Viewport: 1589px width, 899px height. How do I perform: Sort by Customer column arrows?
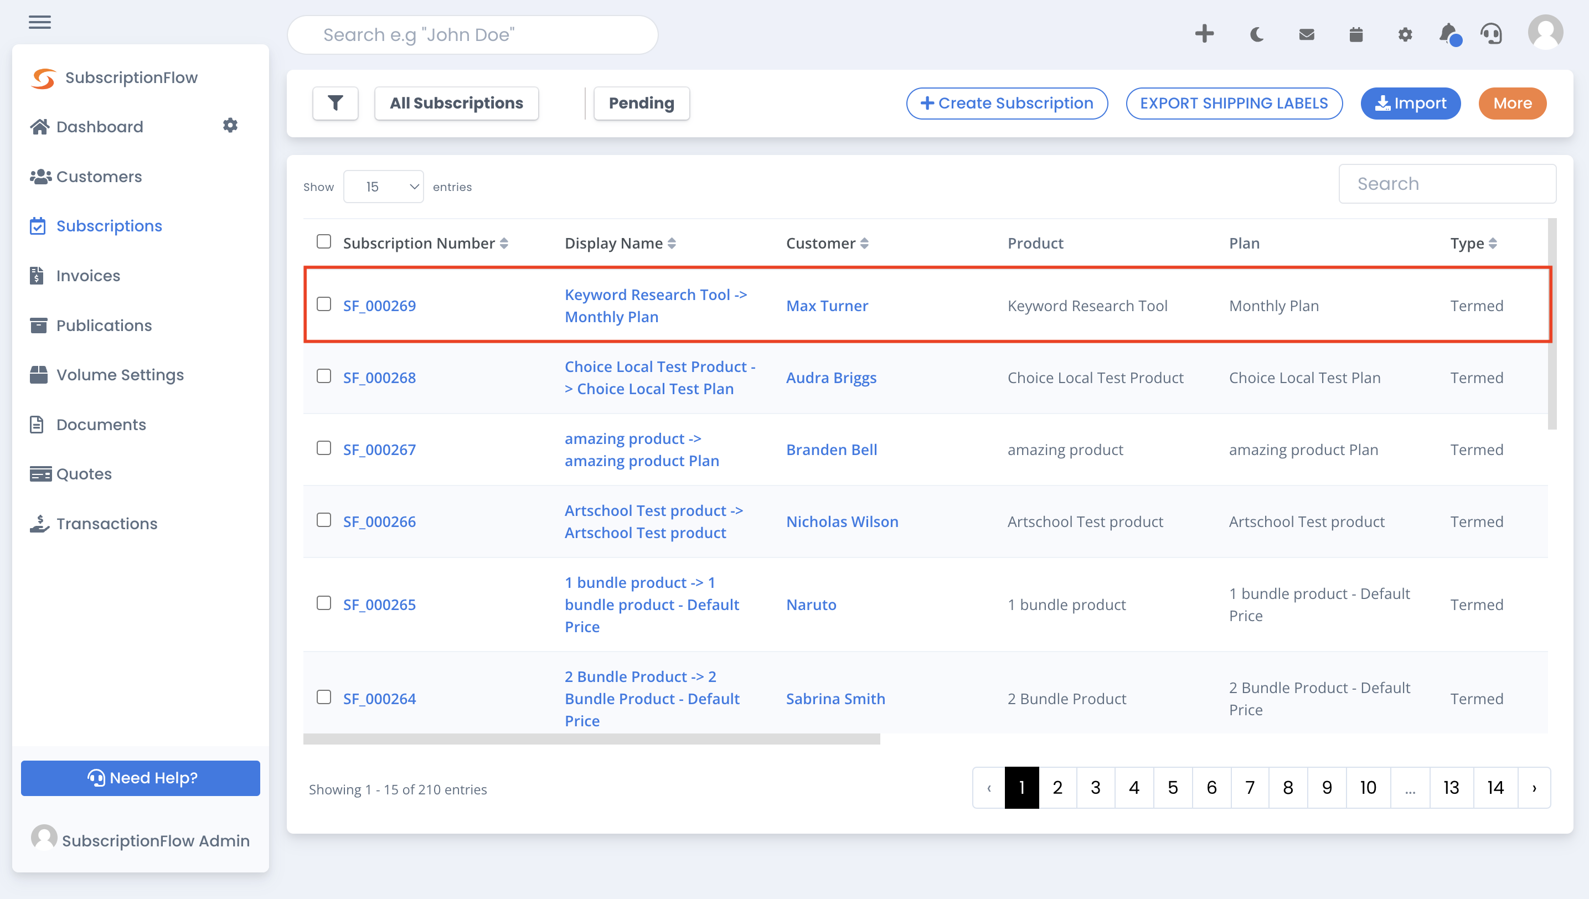click(x=865, y=243)
